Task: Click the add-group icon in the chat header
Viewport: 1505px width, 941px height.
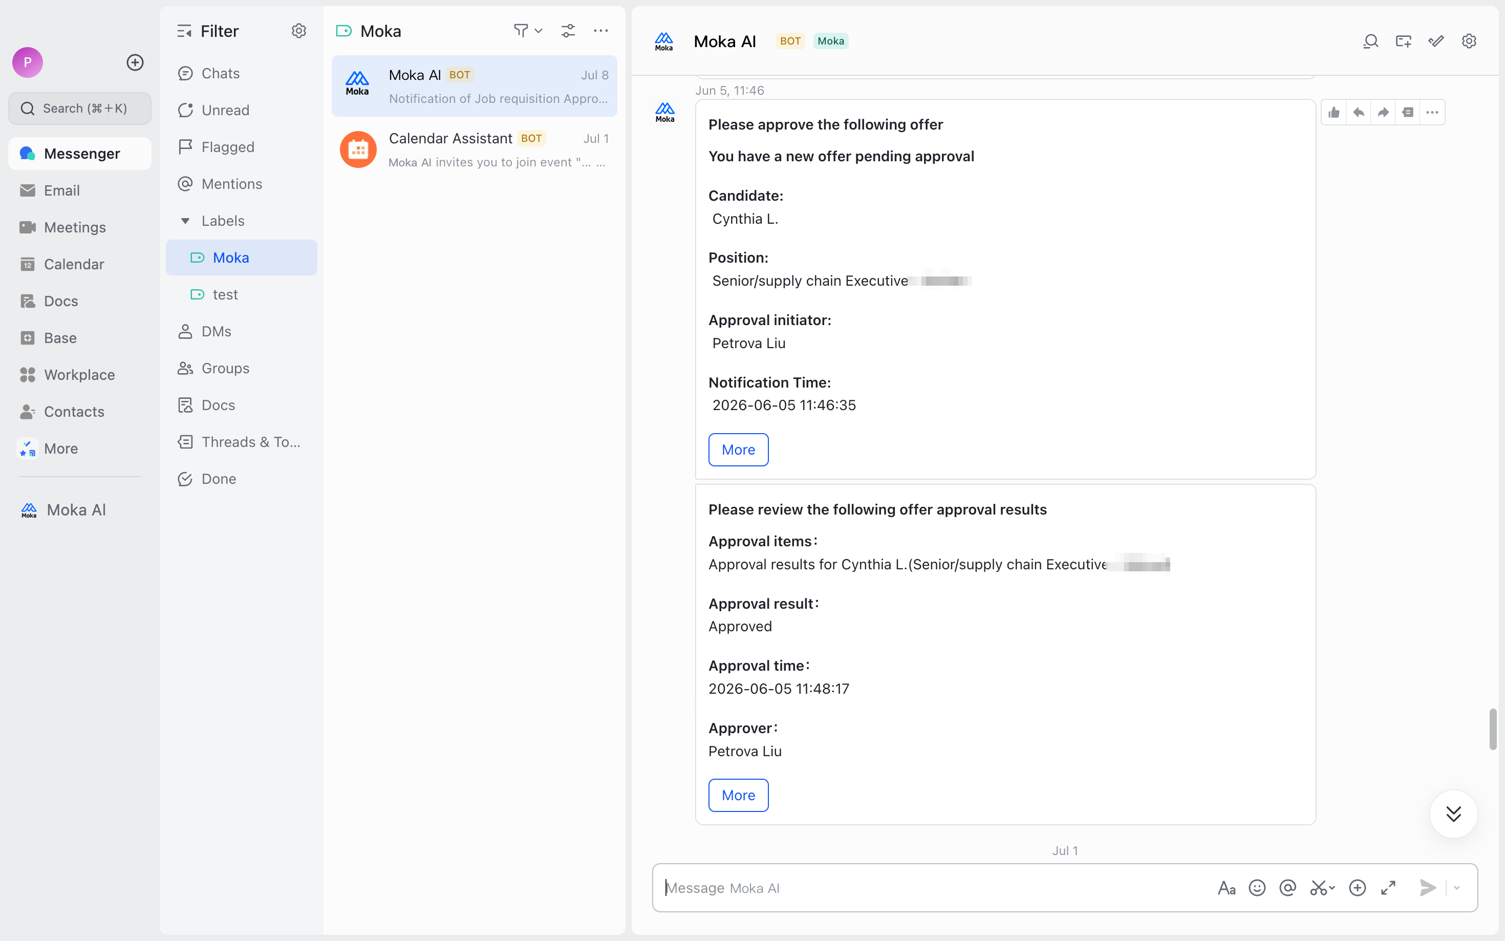Action: (x=1404, y=41)
